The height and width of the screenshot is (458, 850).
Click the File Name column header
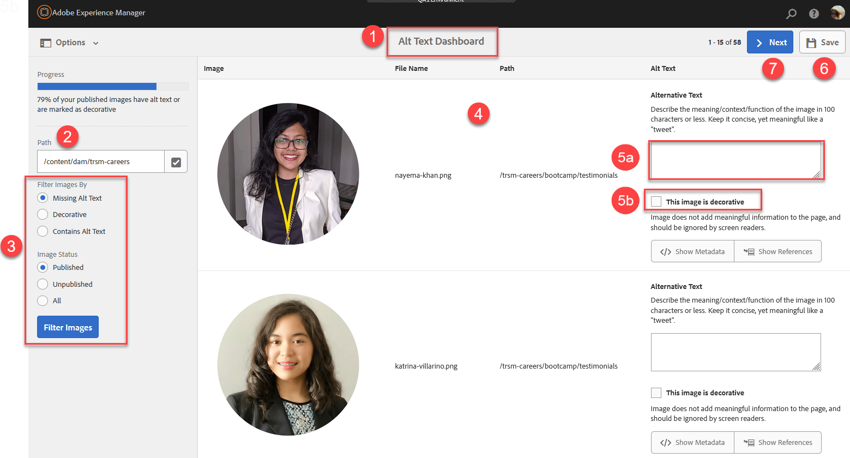411,68
